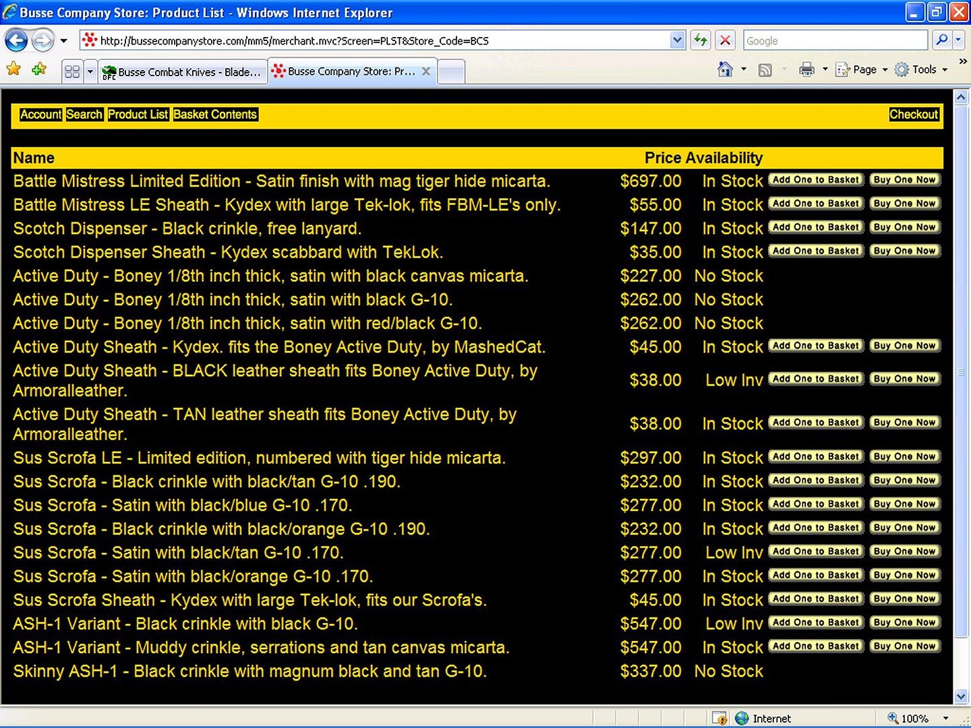Click the $697.00 price text
971x728 pixels.
click(x=651, y=181)
